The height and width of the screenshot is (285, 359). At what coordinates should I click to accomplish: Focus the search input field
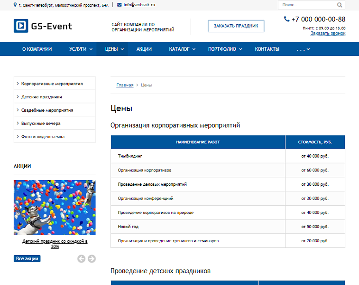pyautogui.click(x=307, y=5)
